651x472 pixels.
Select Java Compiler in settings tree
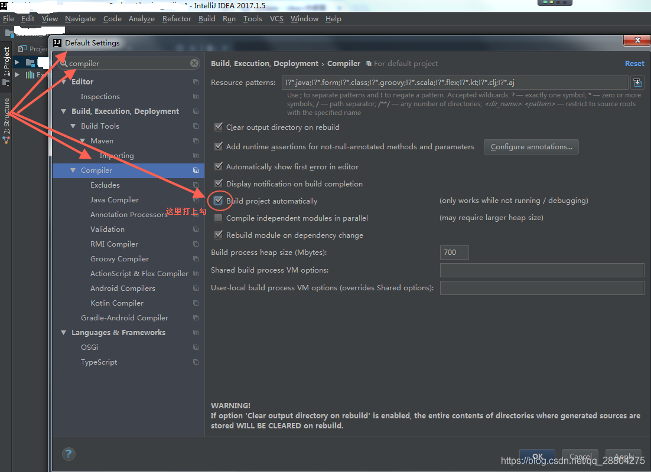pos(128,200)
